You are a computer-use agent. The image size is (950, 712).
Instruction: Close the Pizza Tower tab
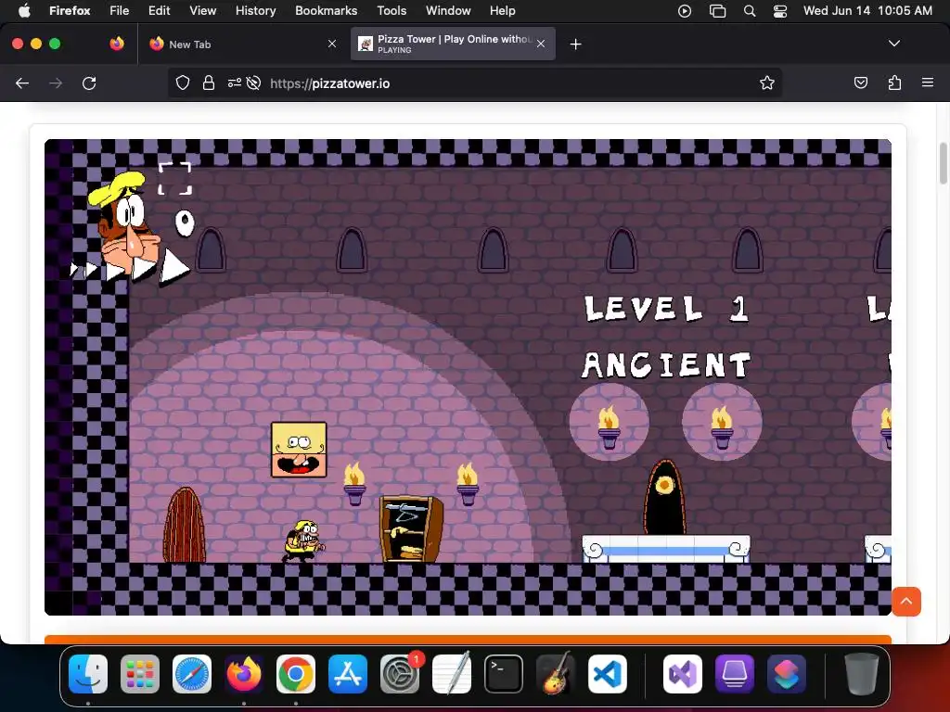[x=541, y=44]
